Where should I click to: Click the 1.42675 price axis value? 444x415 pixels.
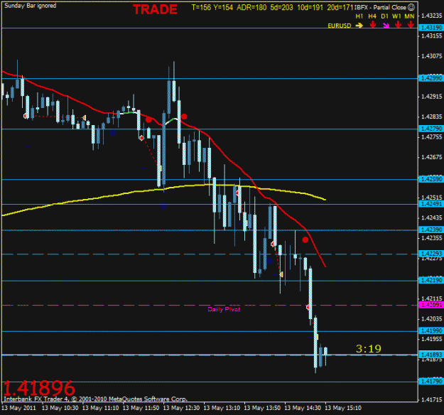tap(431, 157)
